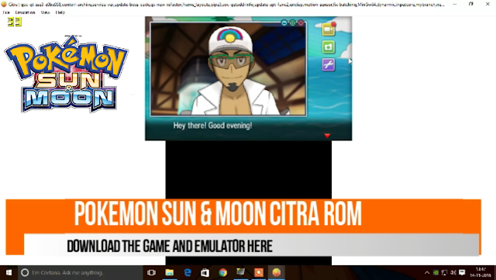496x280 pixels.
Task: Click the green plus circle on game frame
Action: tap(293, 22)
